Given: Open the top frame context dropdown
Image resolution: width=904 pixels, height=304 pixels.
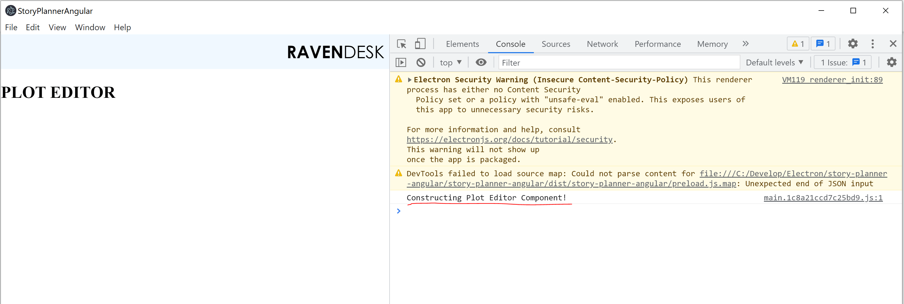Looking at the screenshot, I should click(450, 62).
